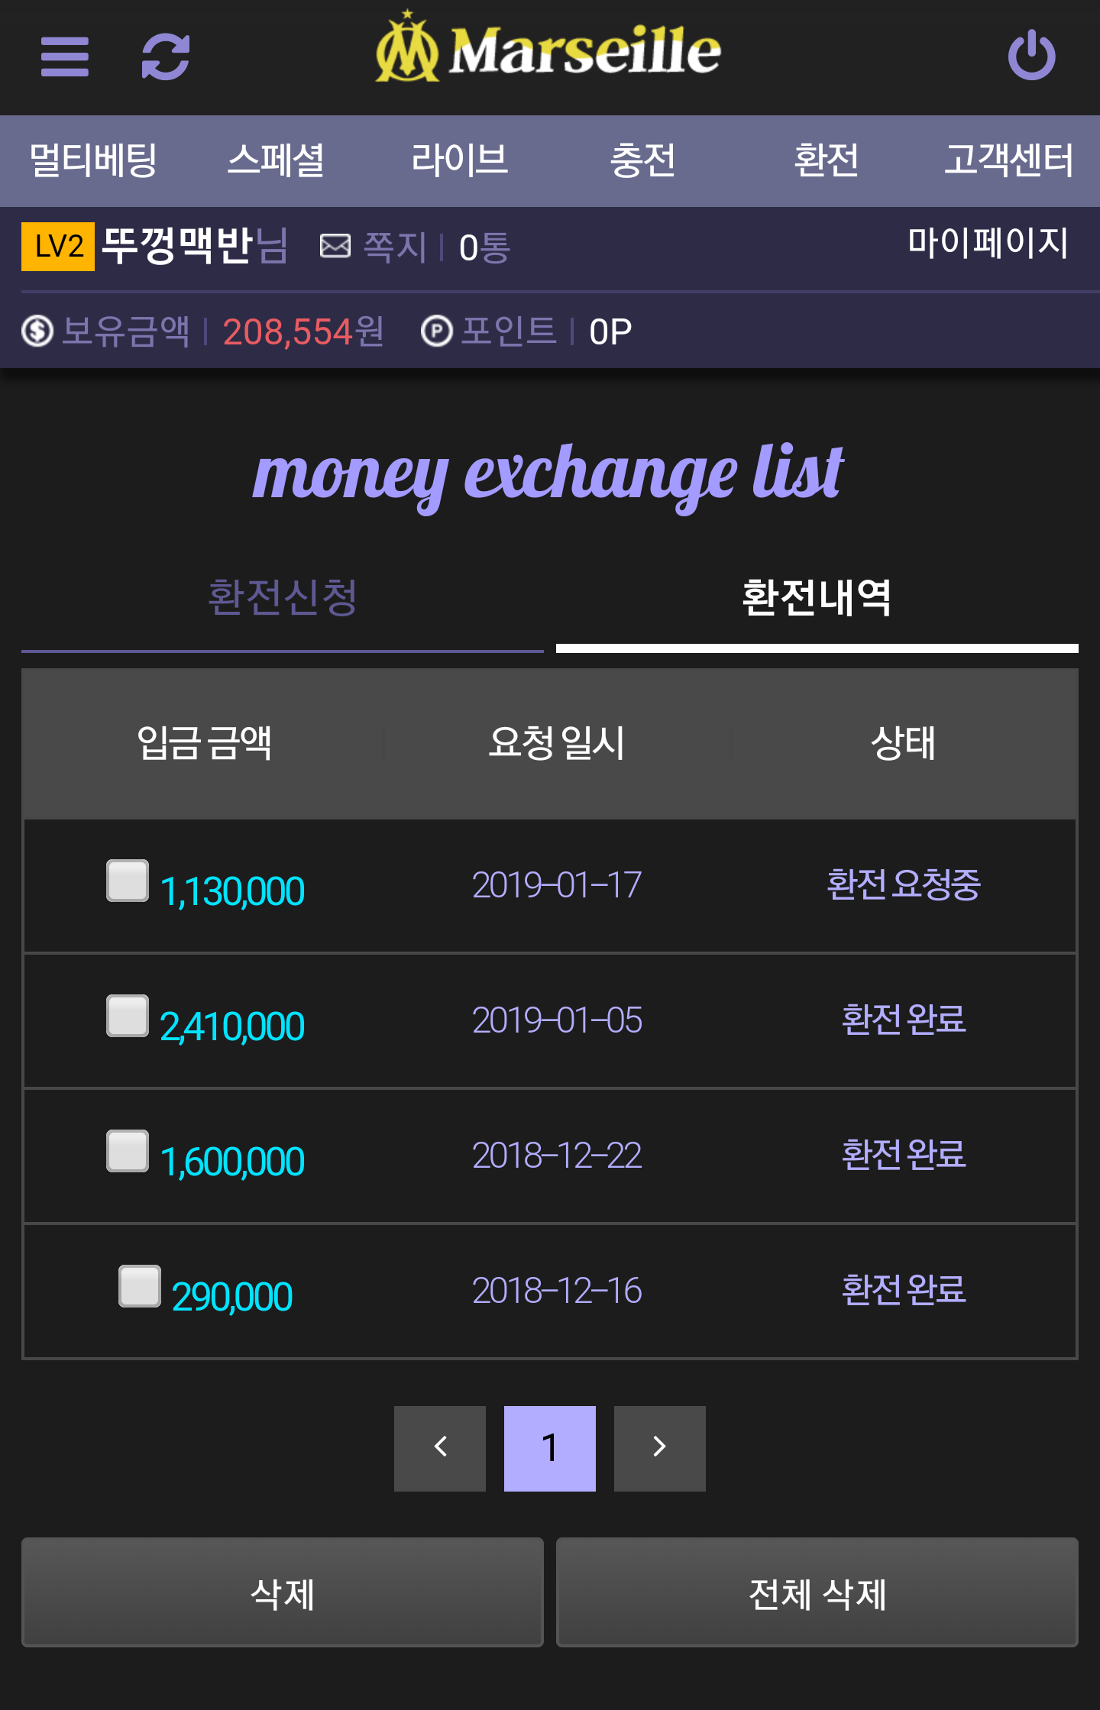Click the dollar balance coin icon

point(37,331)
